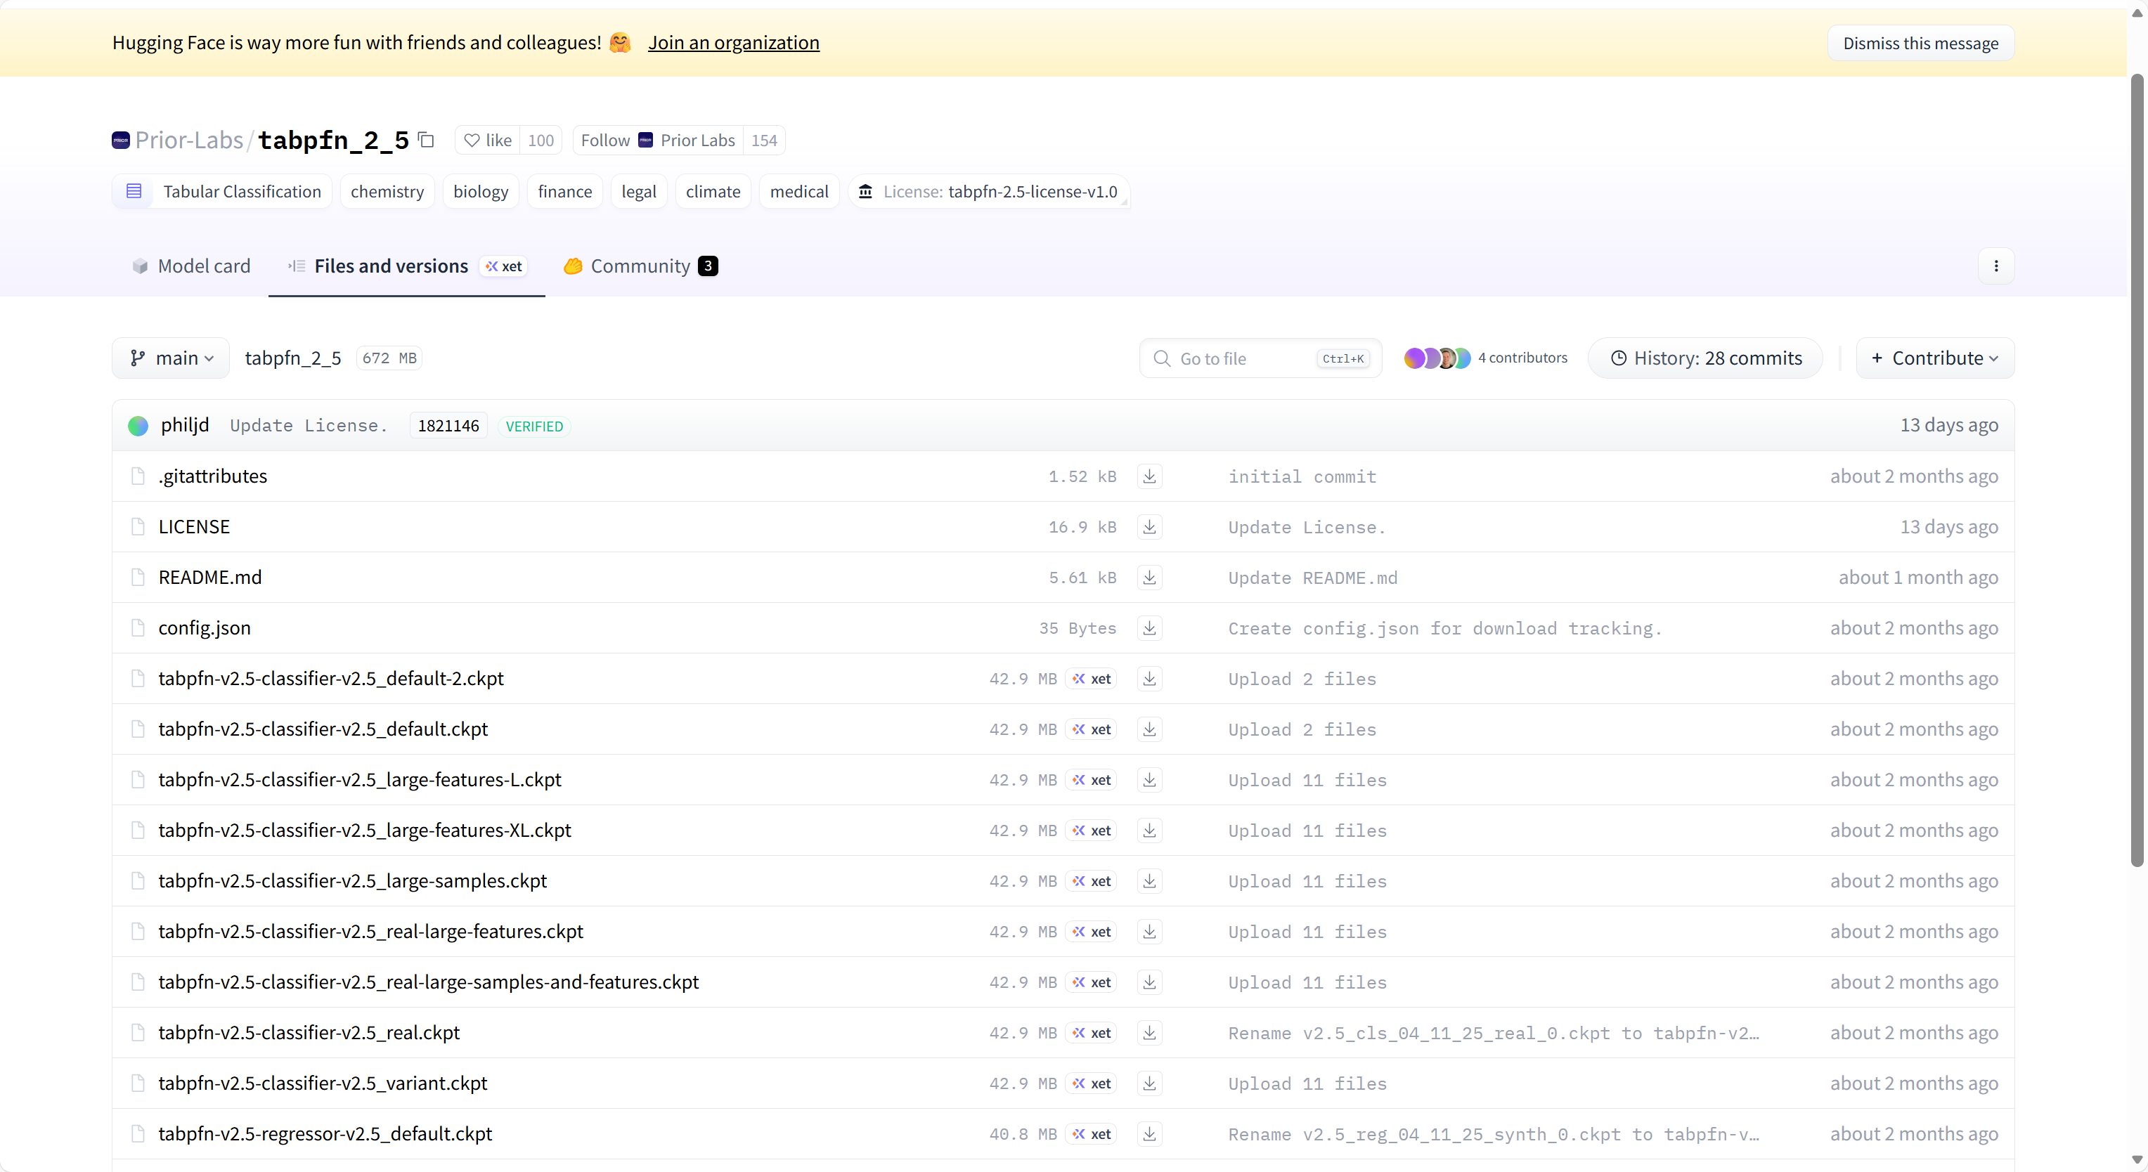Click the xet badge on large-samples.ckpt row
The image size is (2148, 1172).
pos(1092,881)
